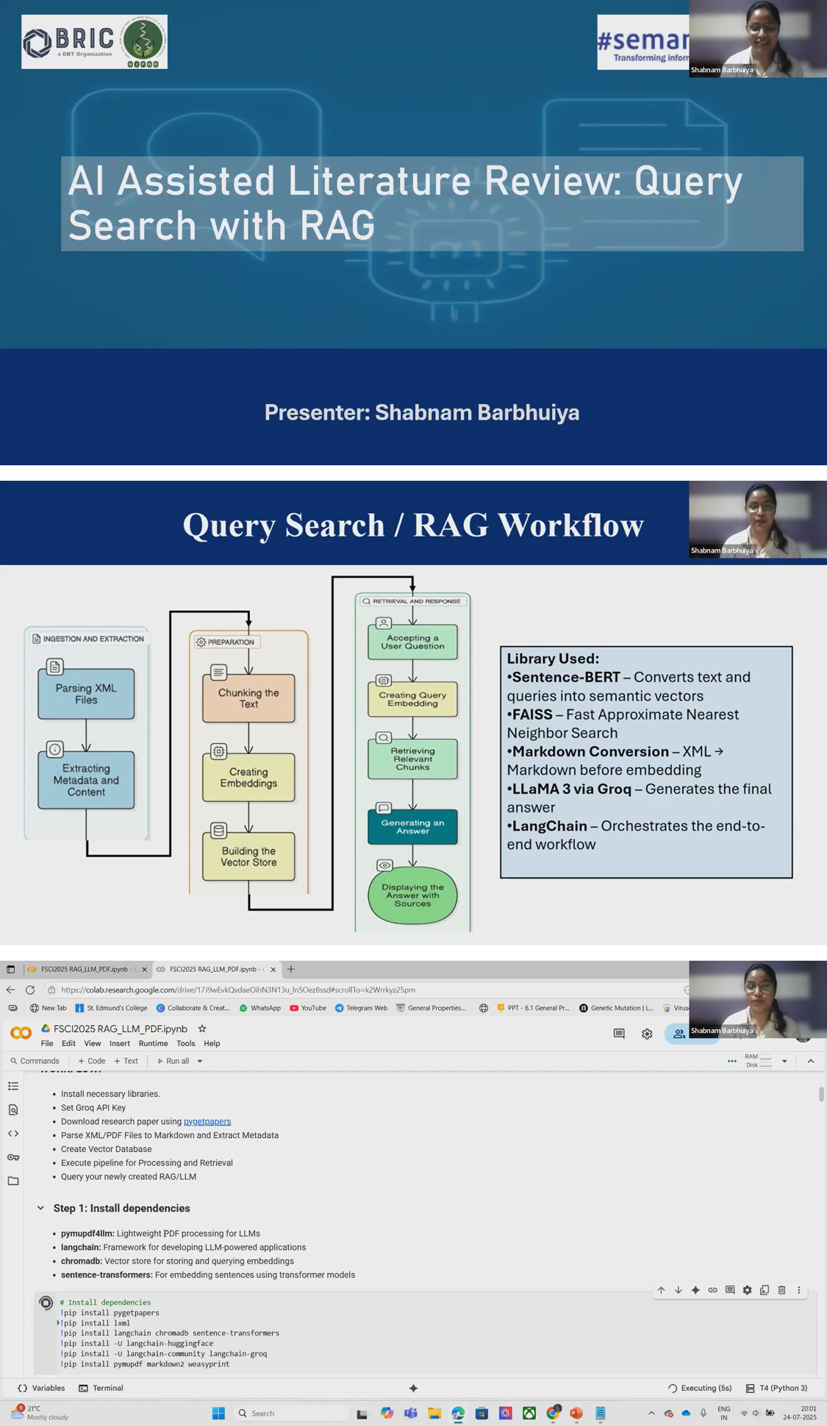Move the cell up with arrow icon
This screenshot has width=827, height=1426.
[x=661, y=1290]
